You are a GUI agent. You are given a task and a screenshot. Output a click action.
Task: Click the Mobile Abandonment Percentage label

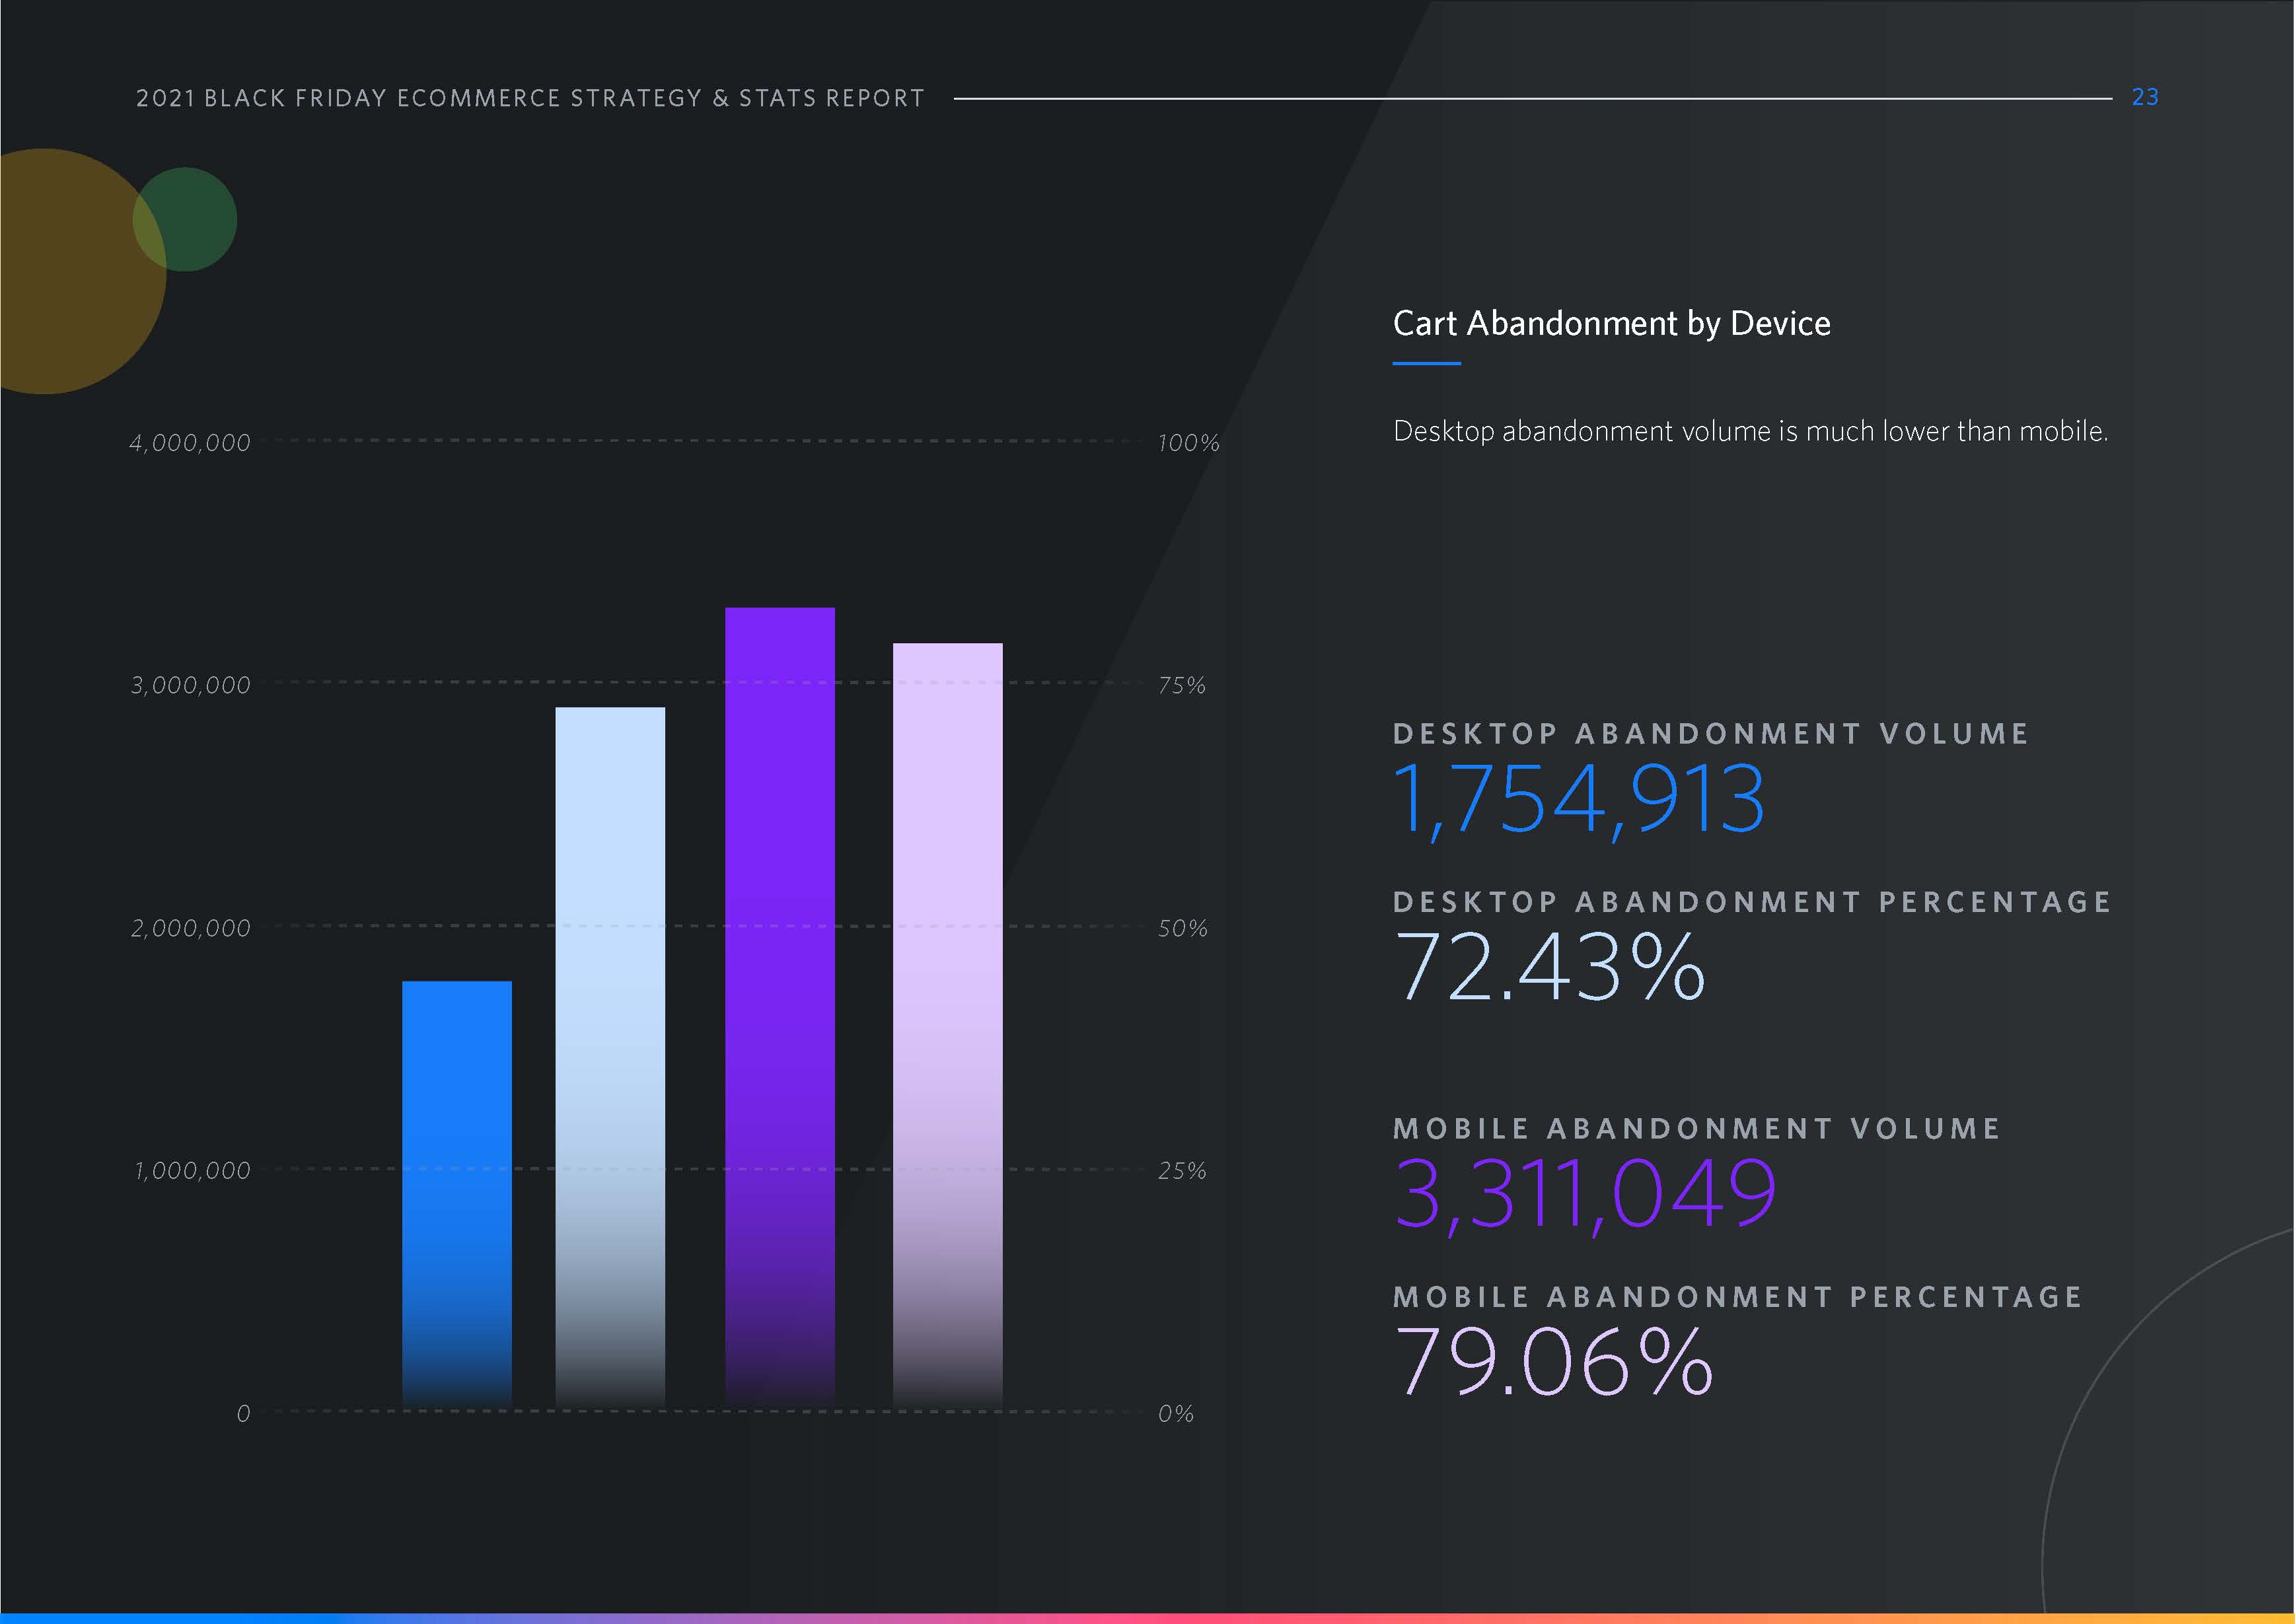tap(1737, 1297)
